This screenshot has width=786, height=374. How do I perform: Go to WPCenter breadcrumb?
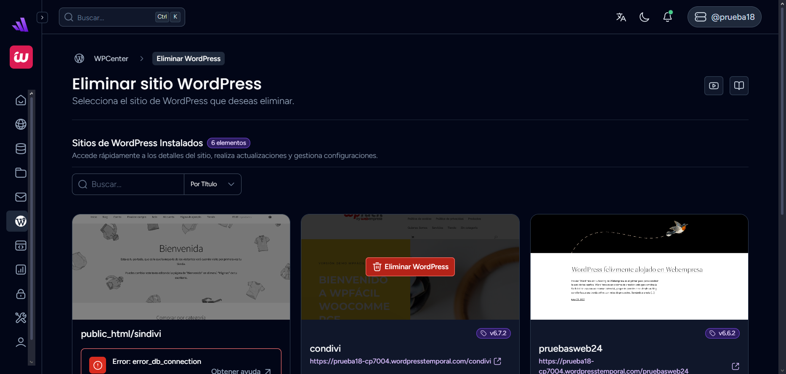[111, 59]
